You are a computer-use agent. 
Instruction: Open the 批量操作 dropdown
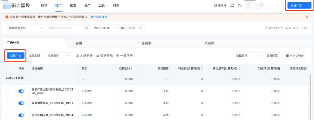tap(58, 56)
